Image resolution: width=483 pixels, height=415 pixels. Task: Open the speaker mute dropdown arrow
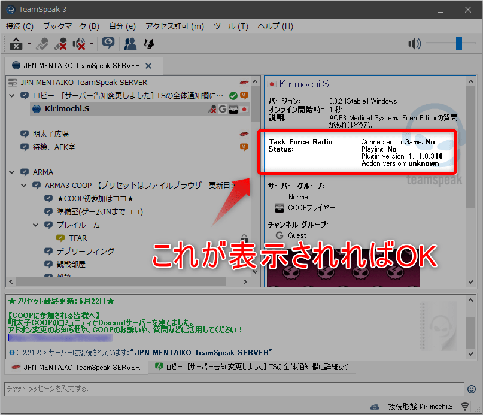click(92, 44)
